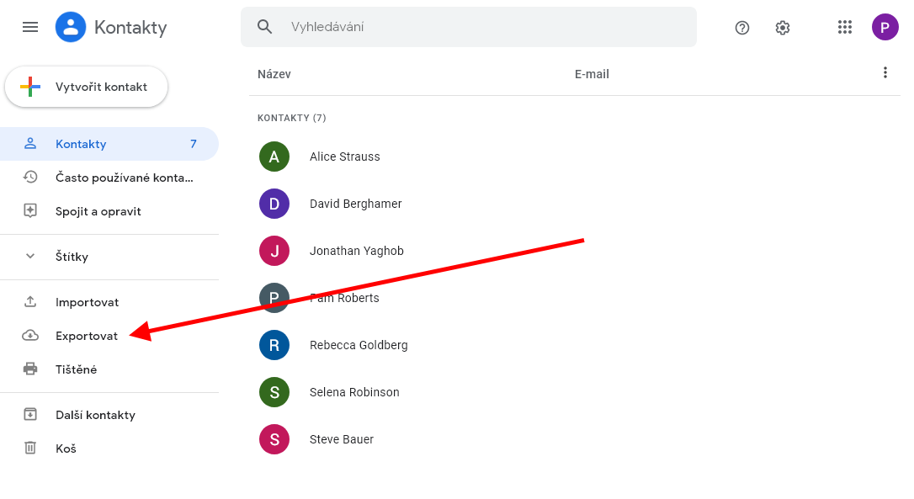Open the Settings gear icon
914x499 pixels.
point(783,28)
